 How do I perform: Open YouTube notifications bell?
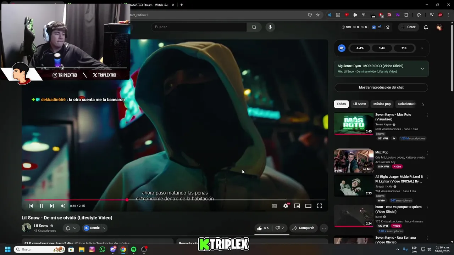pyautogui.click(x=426, y=27)
